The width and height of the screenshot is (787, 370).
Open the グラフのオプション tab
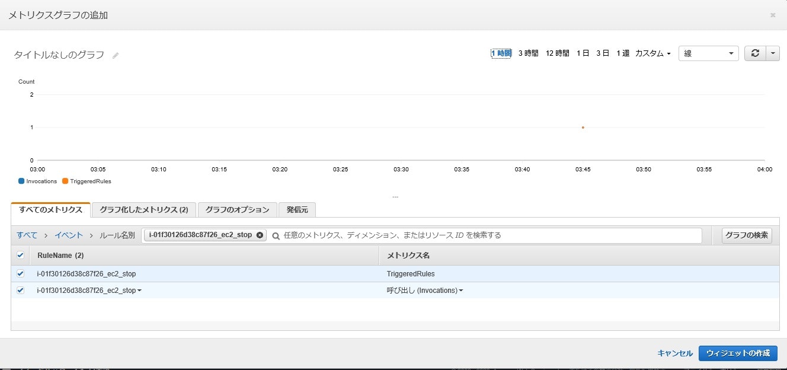(237, 210)
